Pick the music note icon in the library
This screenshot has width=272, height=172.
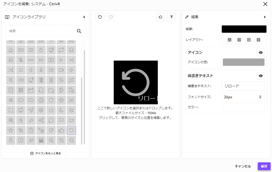(x=31, y=120)
